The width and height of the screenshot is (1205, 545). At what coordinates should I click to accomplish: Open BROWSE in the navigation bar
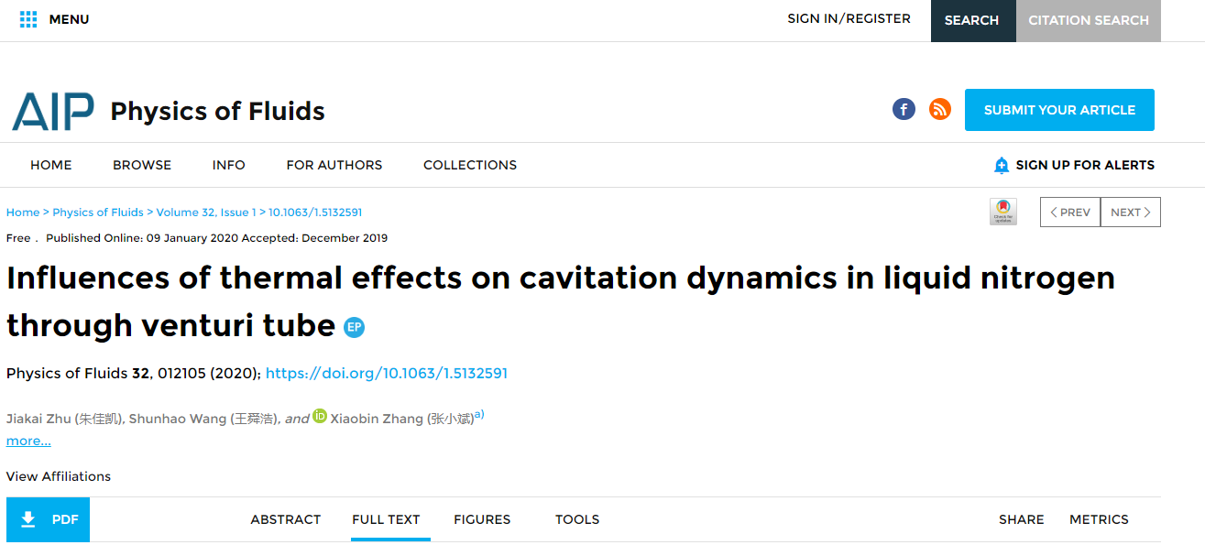coord(142,165)
